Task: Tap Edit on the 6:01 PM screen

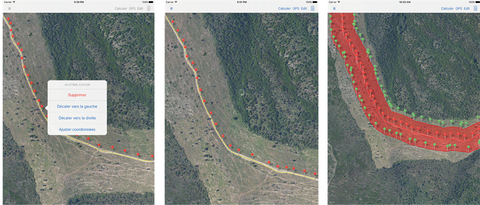Action: point(304,9)
